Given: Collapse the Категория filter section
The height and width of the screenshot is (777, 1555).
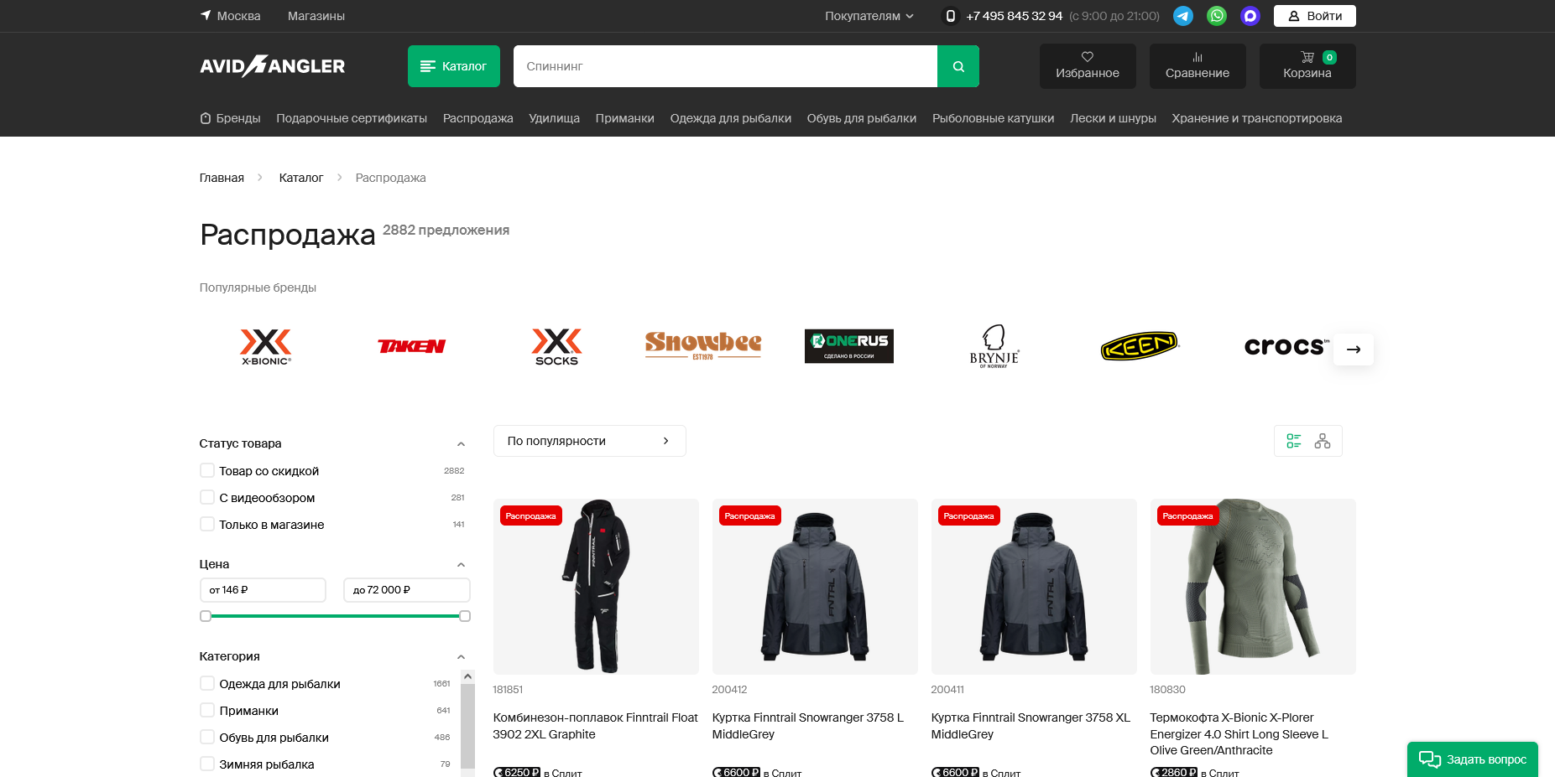Looking at the screenshot, I should click(461, 657).
